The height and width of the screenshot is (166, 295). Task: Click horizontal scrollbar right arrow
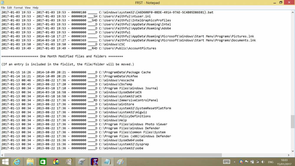click(x=289, y=155)
